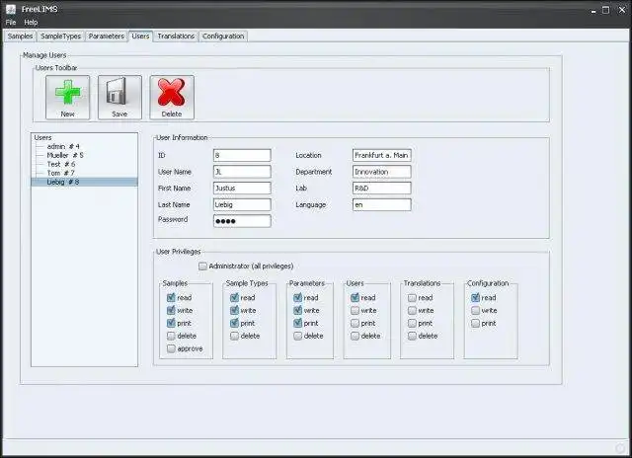Toggle Parameters print checkbox
632x458 pixels.
(x=298, y=323)
